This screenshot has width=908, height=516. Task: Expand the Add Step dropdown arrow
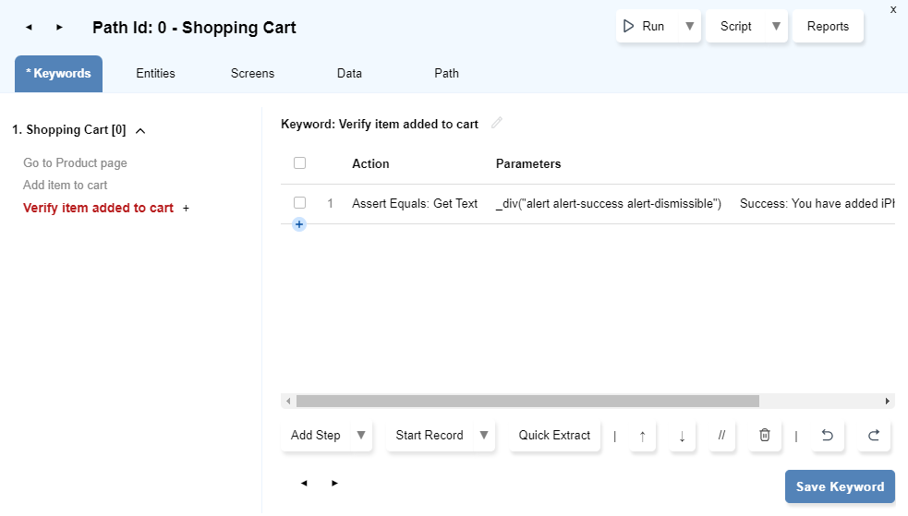pos(361,436)
